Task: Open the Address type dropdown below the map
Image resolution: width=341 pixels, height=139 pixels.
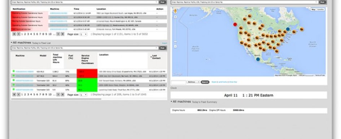Action: point(193,82)
